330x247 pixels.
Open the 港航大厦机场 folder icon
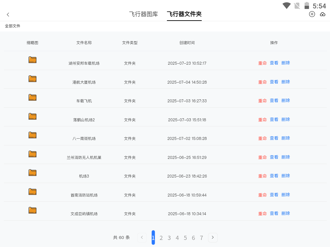click(x=33, y=78)
